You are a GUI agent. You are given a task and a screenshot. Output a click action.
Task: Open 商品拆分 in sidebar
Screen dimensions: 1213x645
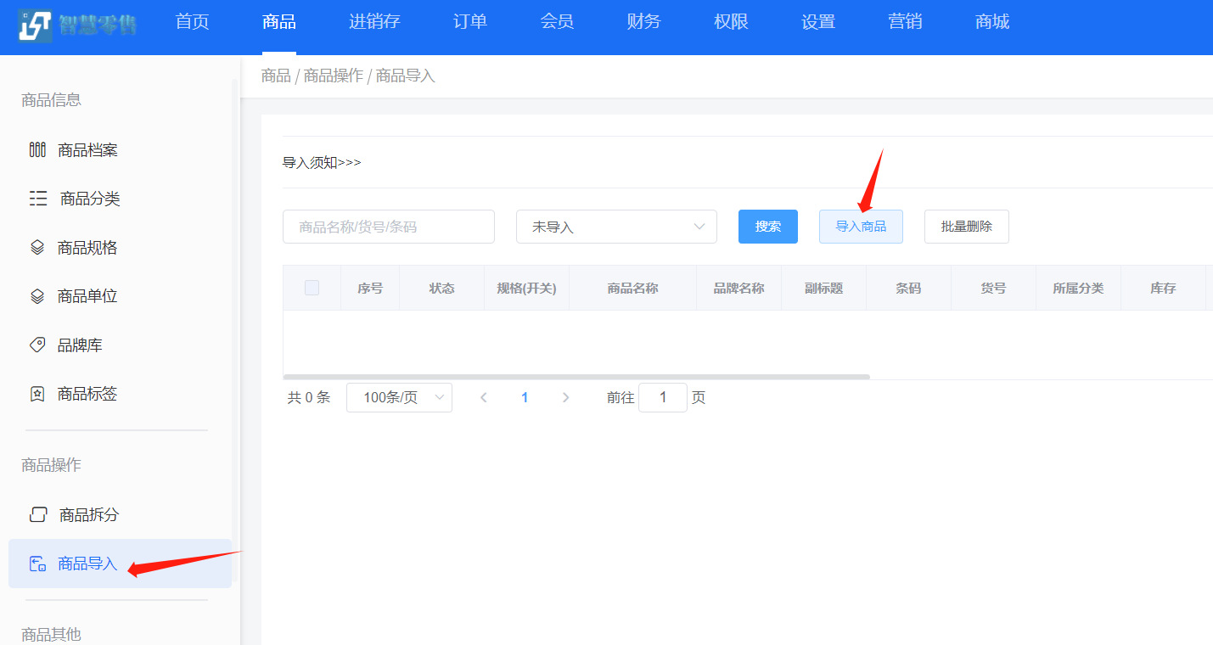120,514
